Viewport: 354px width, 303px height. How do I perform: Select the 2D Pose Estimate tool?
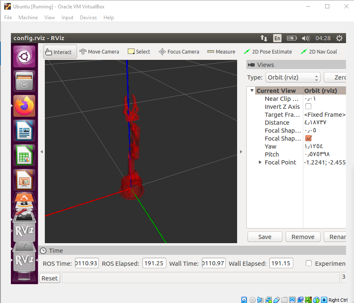click(268, 51)
